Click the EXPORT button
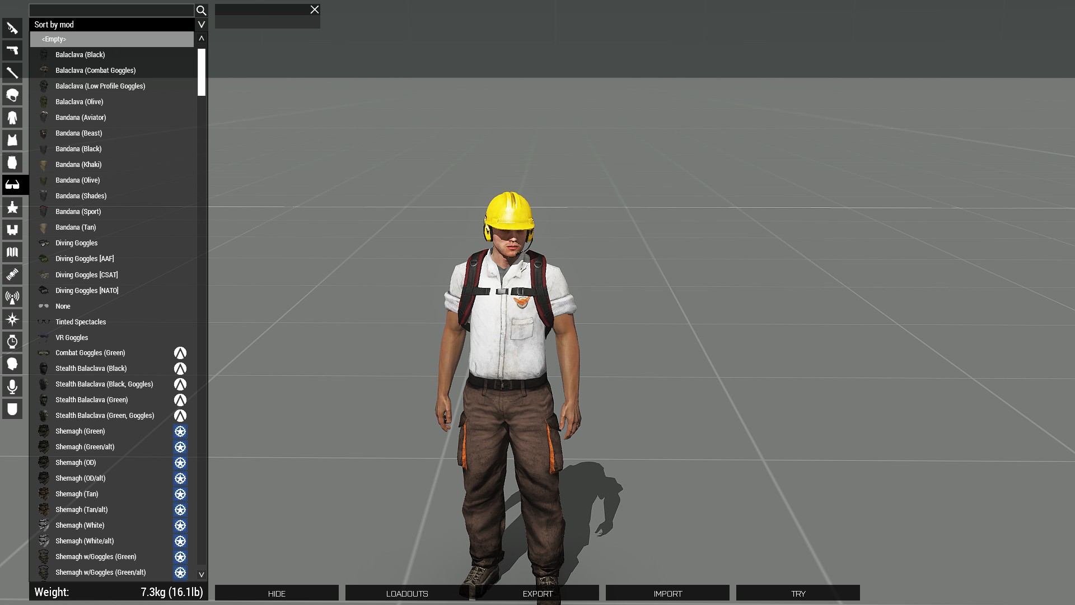 [537, 593]
